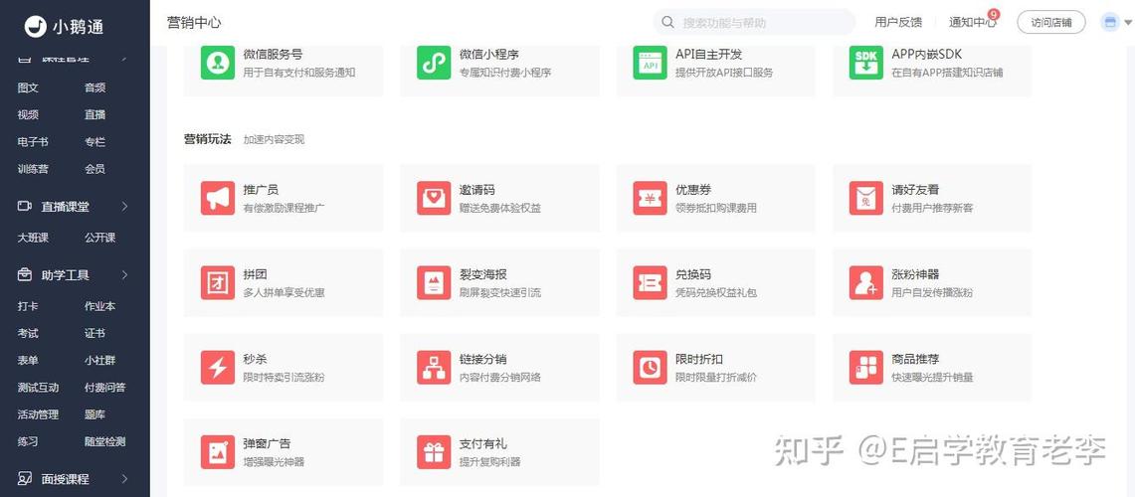Select the 拼团 group-buy icon

tap(217, 283)
